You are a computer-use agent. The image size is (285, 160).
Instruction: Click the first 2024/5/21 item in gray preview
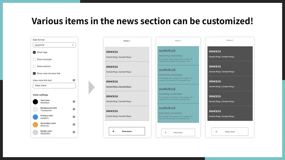point(127,54)
